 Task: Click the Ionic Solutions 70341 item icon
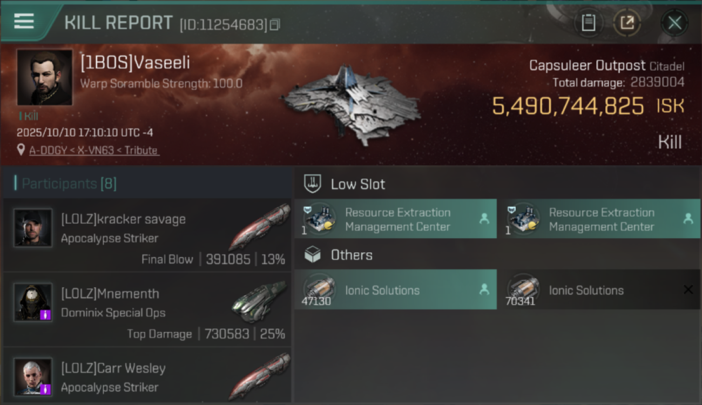[523, 289]
